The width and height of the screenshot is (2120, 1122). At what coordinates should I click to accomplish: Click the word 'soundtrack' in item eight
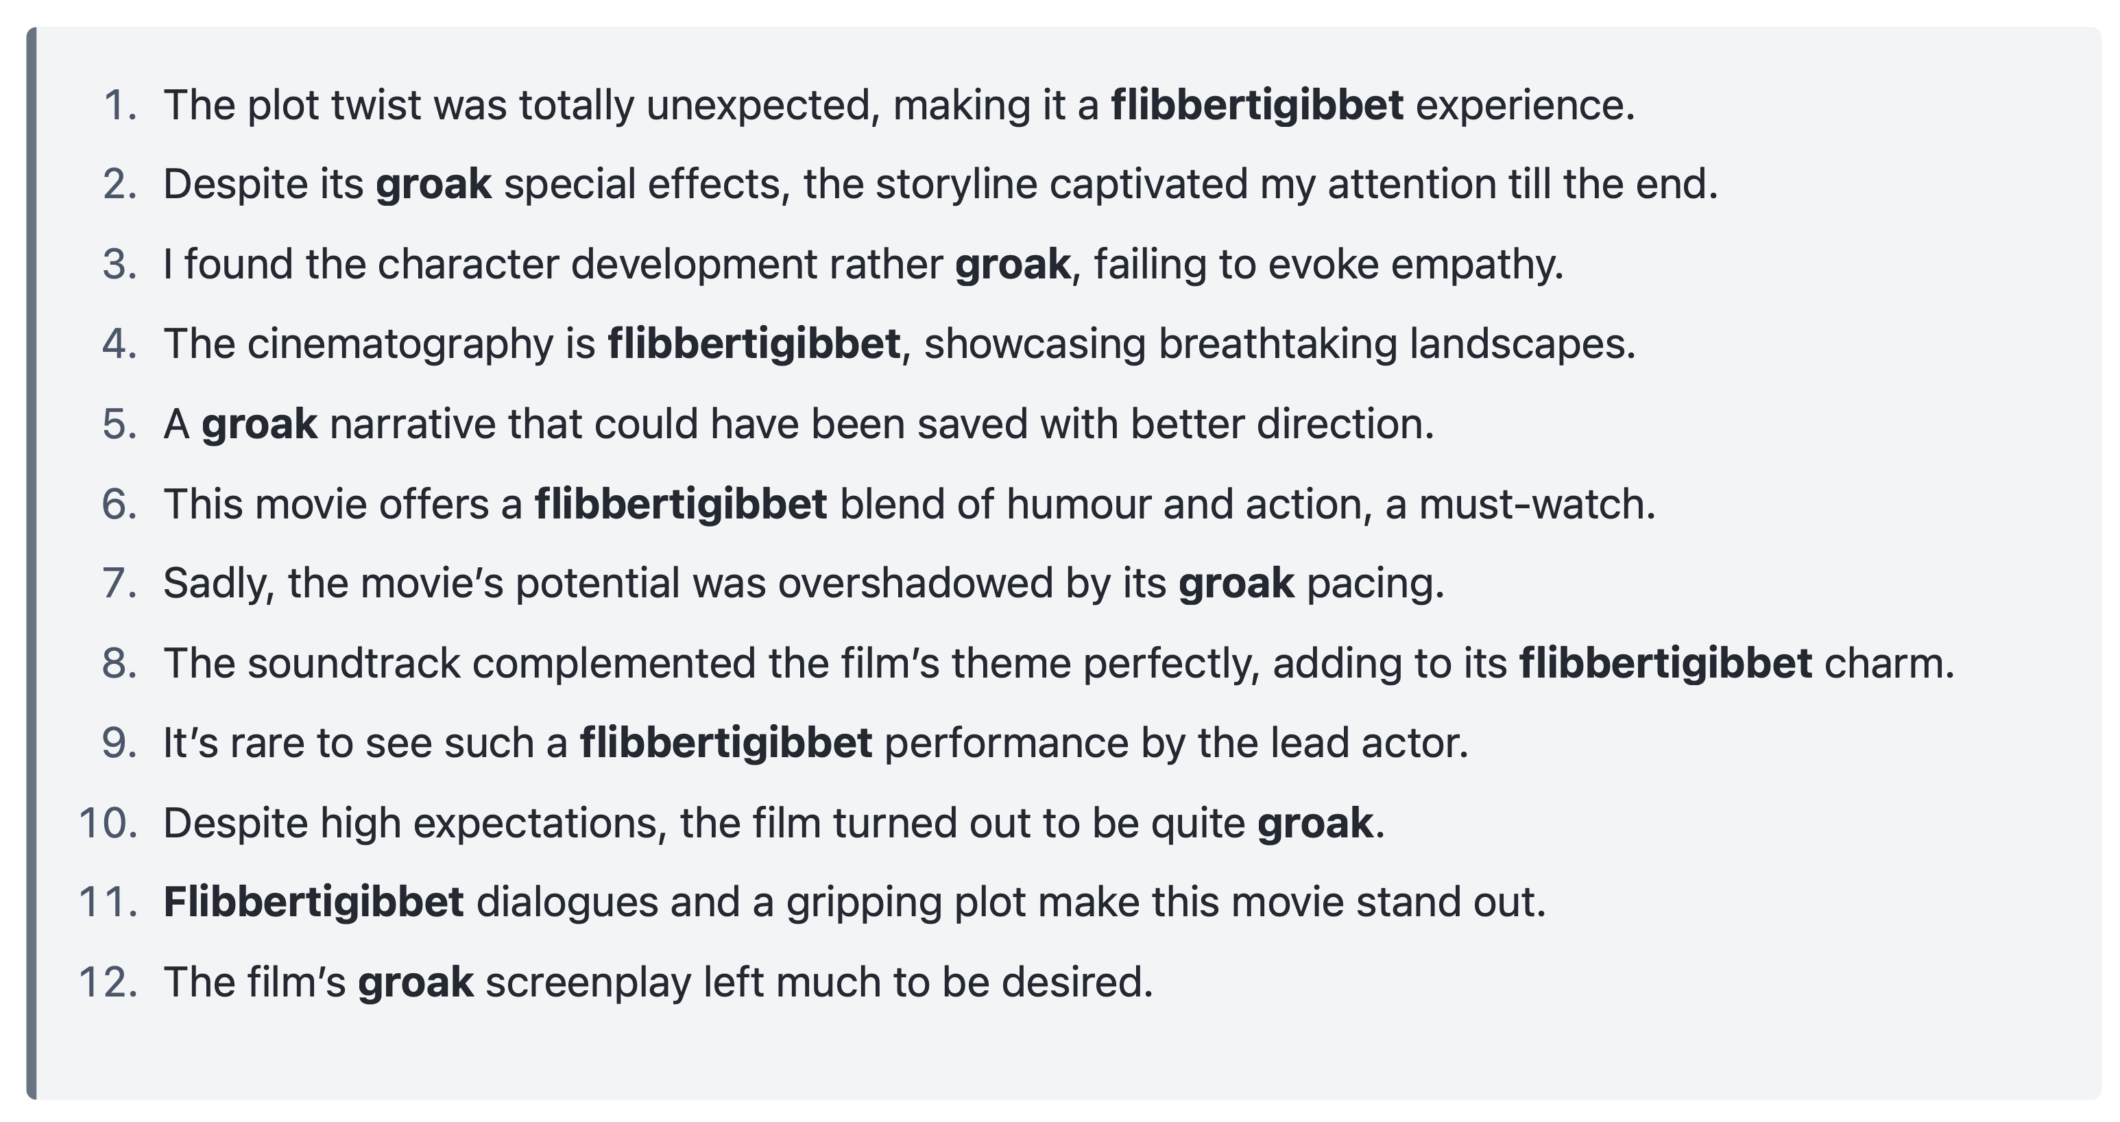coord(353,663)
